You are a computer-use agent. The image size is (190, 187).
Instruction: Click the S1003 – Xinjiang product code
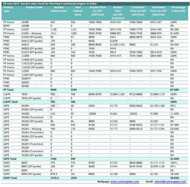[31, 33]
